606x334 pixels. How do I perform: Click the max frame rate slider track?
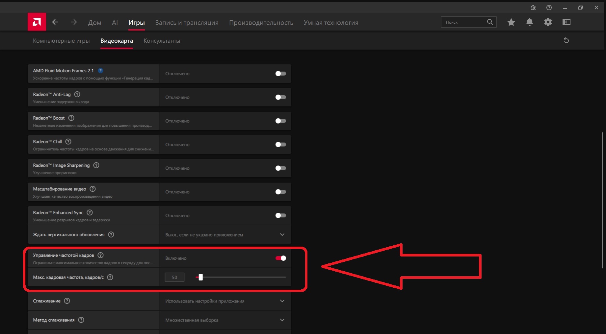pos(241,277)
